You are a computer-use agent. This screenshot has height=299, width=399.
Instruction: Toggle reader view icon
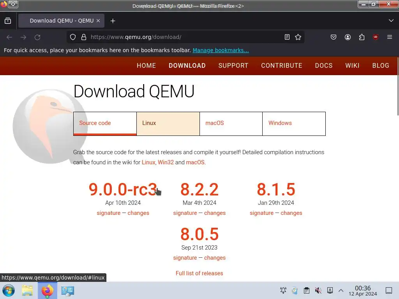pos(287,37)
